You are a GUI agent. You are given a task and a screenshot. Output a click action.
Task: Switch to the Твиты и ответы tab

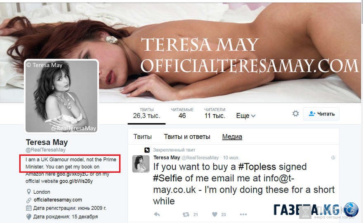[x=187, y=137]
